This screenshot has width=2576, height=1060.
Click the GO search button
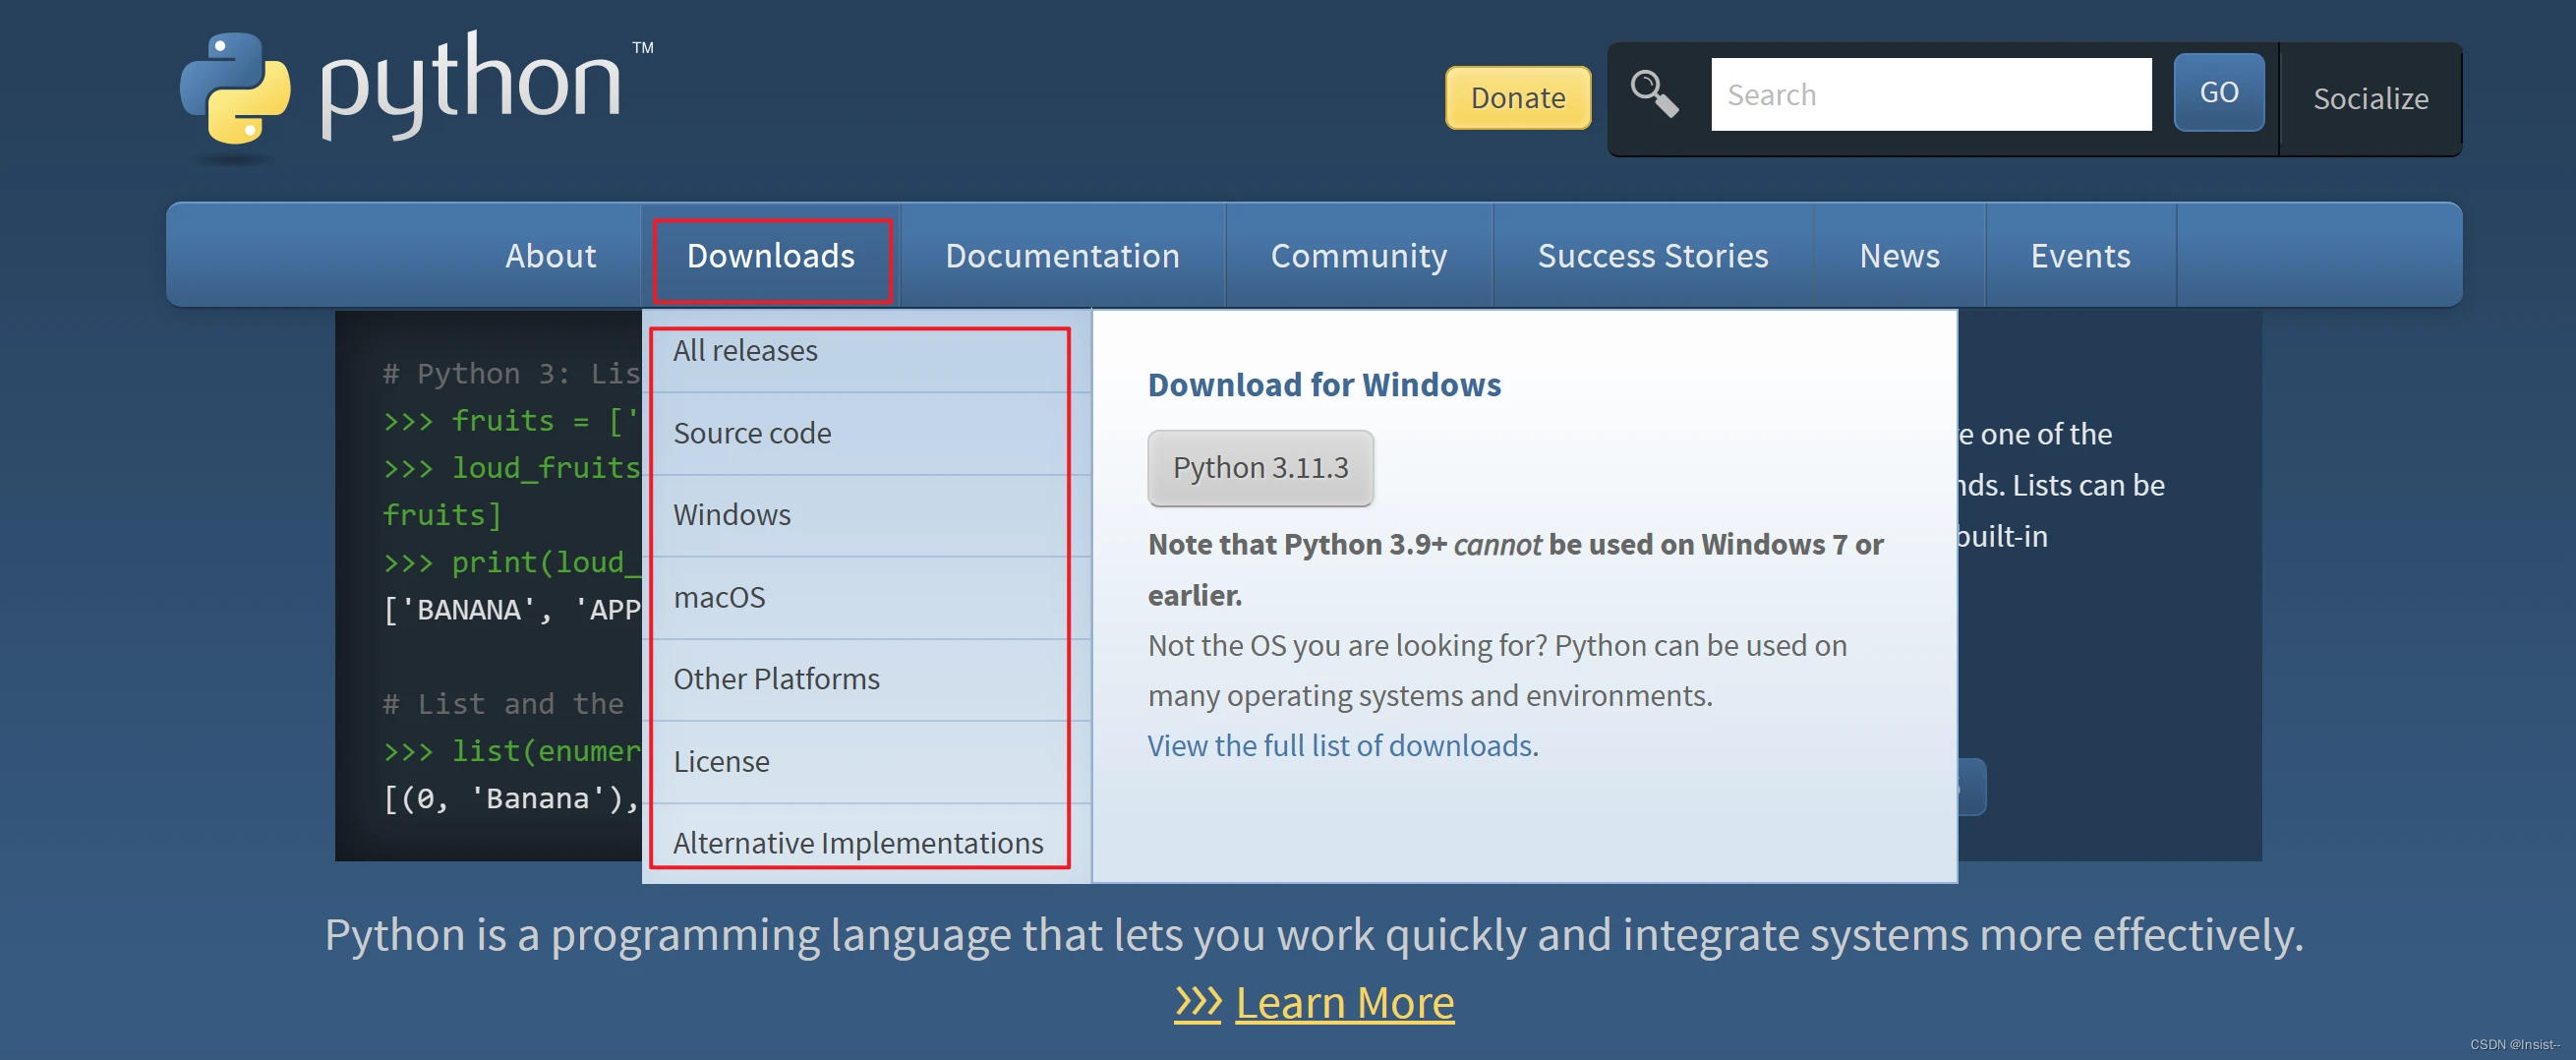point(2218,93)
